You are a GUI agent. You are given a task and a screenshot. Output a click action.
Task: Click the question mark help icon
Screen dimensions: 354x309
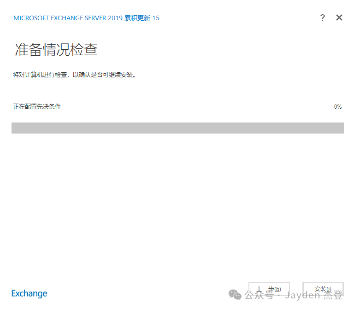coord(323,18)
